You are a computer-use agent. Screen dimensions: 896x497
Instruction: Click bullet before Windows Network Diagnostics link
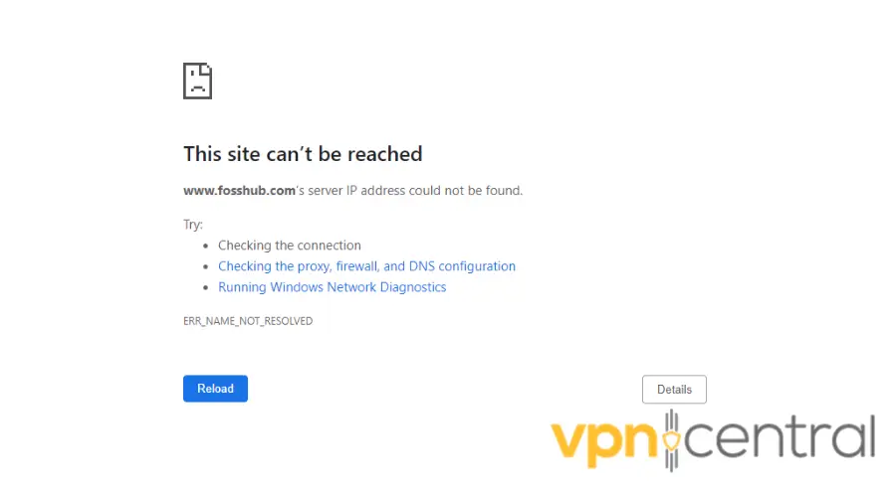point(206,287)
